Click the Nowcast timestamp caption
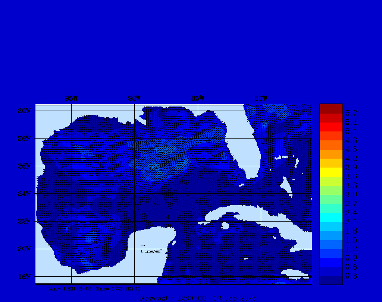 (198, 298)
